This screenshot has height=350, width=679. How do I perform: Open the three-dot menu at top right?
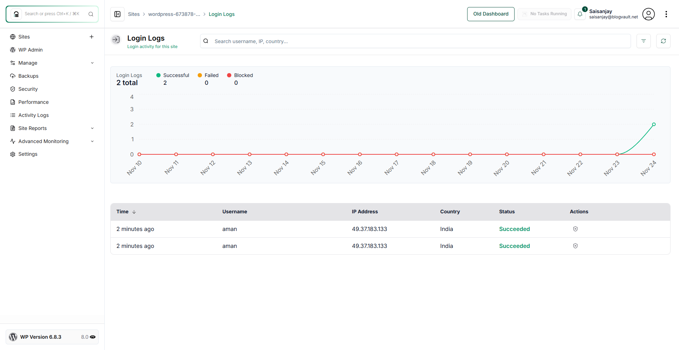coord(667,14)
